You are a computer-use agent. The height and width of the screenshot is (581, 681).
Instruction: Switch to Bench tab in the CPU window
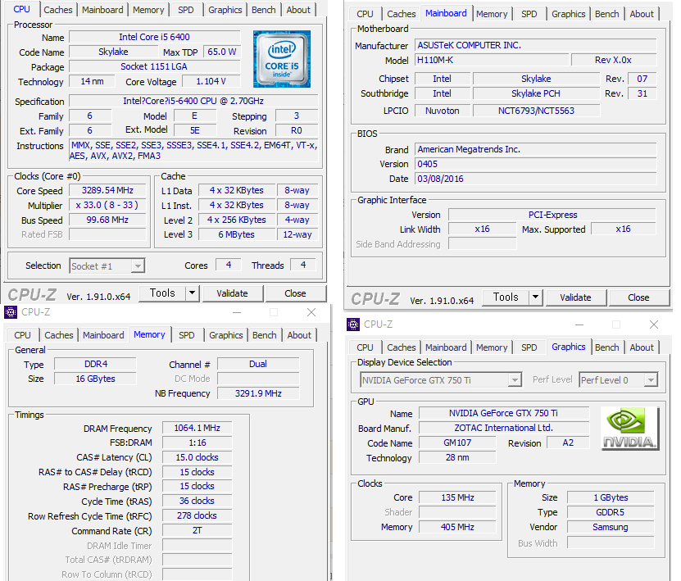[263, 10]
